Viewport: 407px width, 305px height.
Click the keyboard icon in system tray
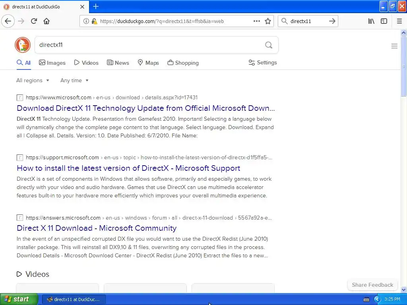click(366, 299)
